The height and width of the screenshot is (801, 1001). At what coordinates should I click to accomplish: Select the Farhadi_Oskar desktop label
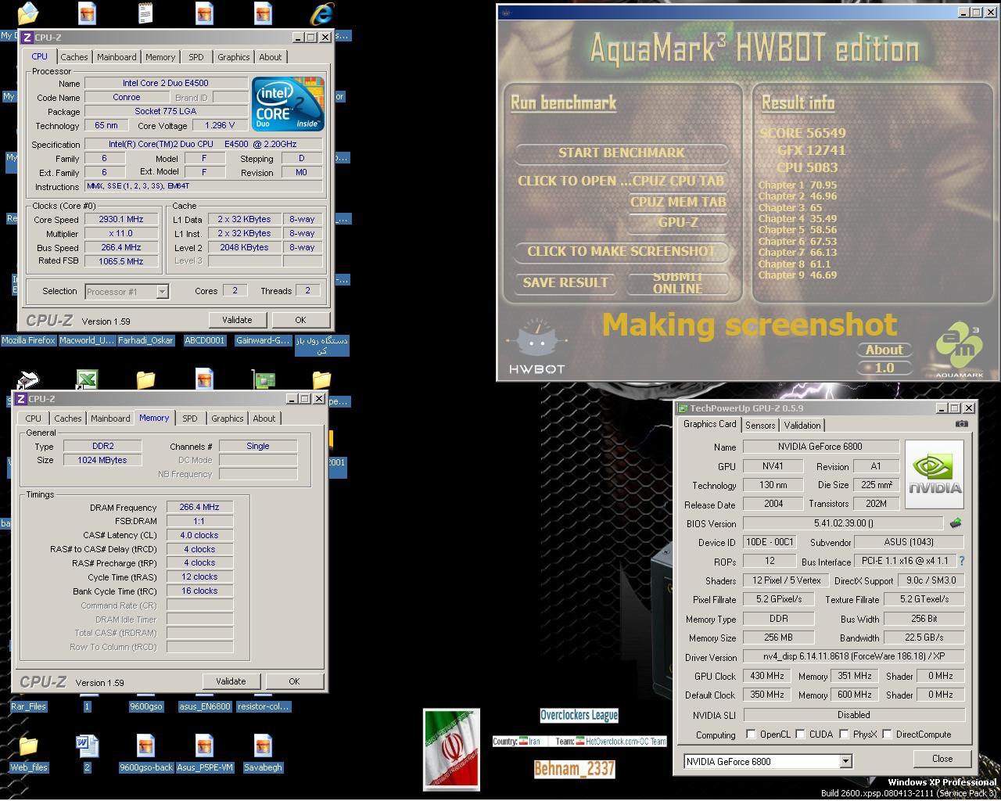click(145, 340)
